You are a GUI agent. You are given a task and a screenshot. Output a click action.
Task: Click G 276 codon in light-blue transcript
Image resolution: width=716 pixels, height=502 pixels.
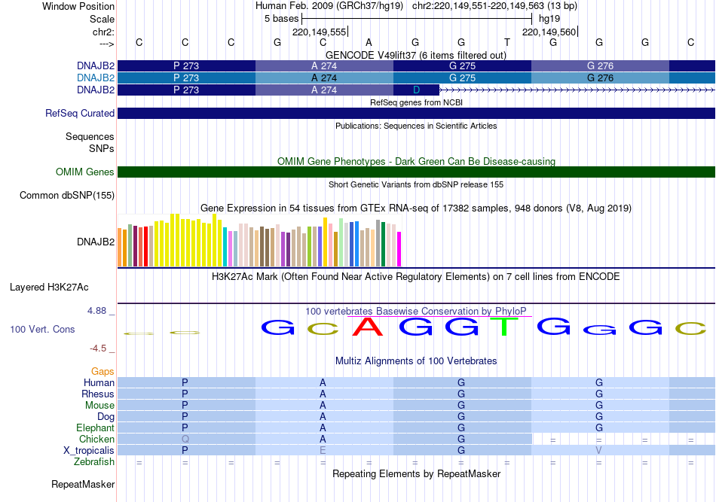[600, 78]
